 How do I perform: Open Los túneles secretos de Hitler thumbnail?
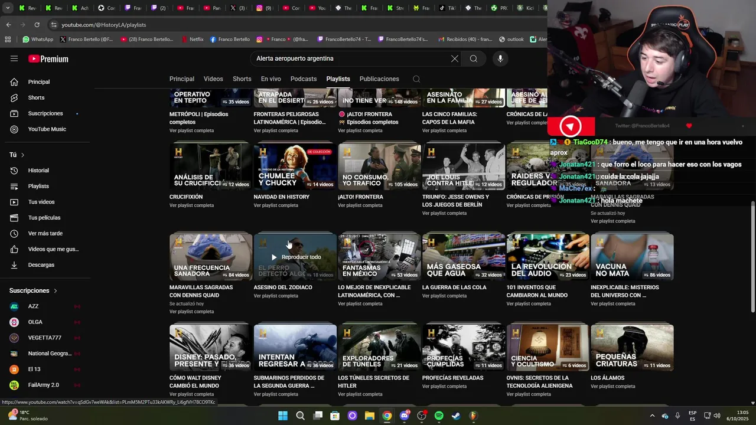379,347
